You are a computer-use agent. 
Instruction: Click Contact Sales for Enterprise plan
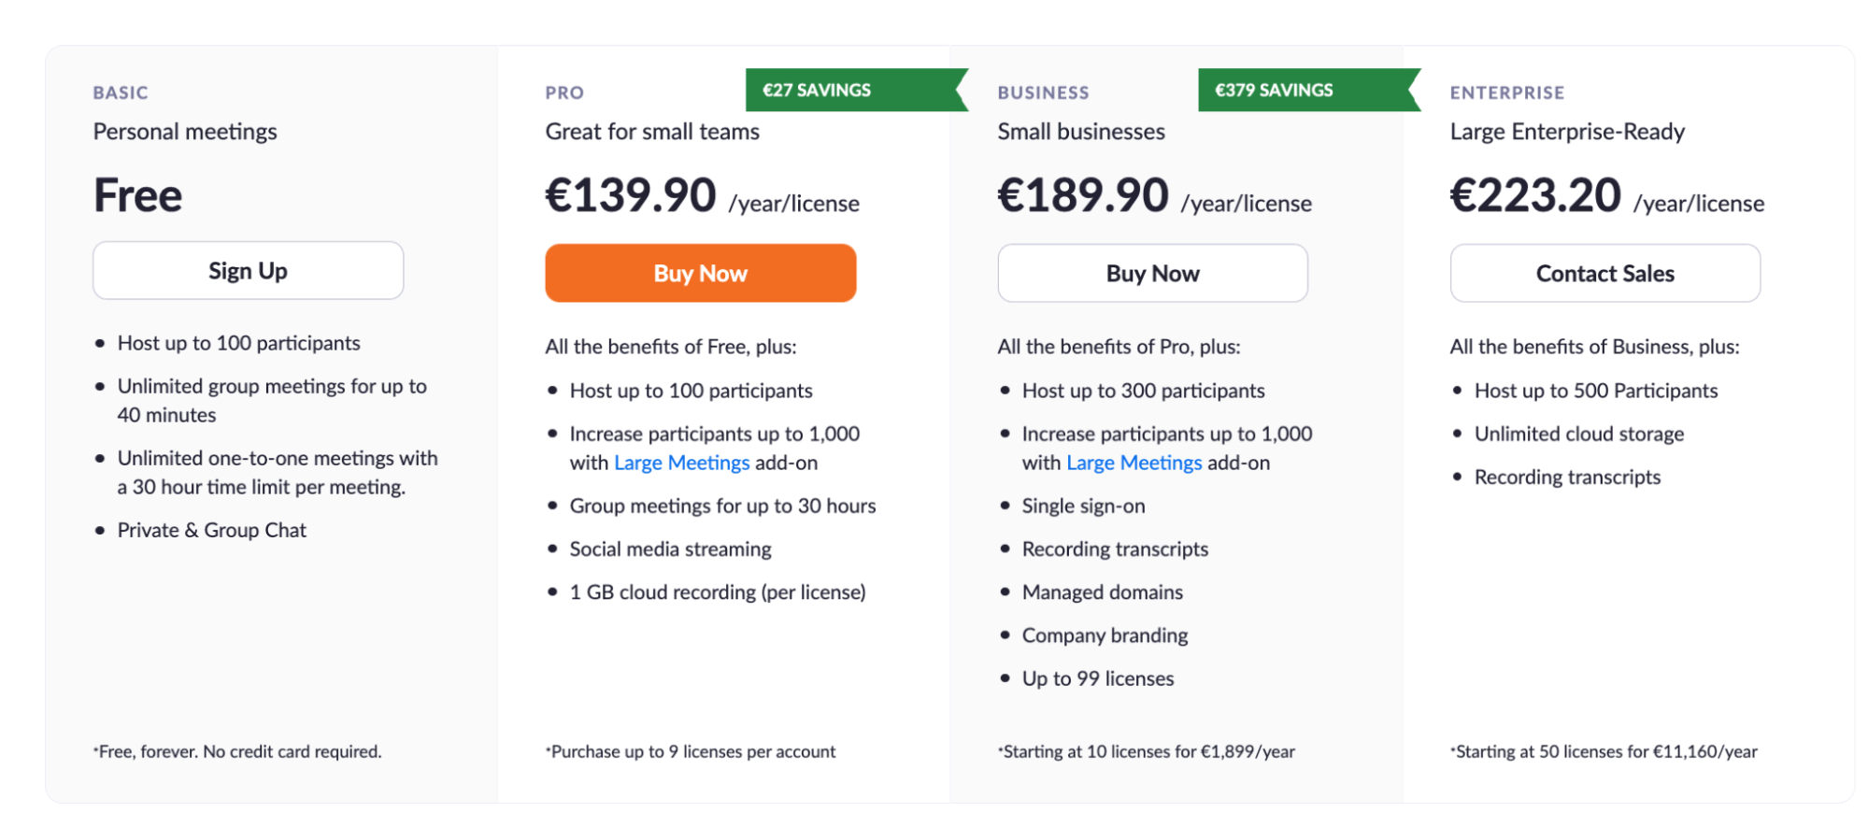point(1604,273)
